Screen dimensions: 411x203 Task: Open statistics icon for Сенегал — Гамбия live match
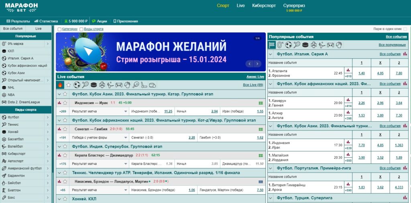pos(59,129)
